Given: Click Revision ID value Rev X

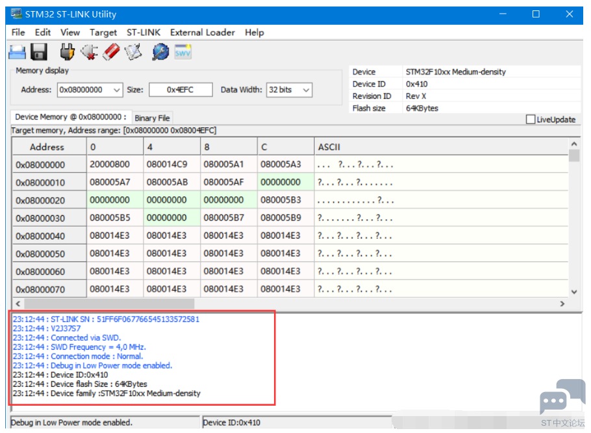Looking at the screenshot, I should pos(416,96).
